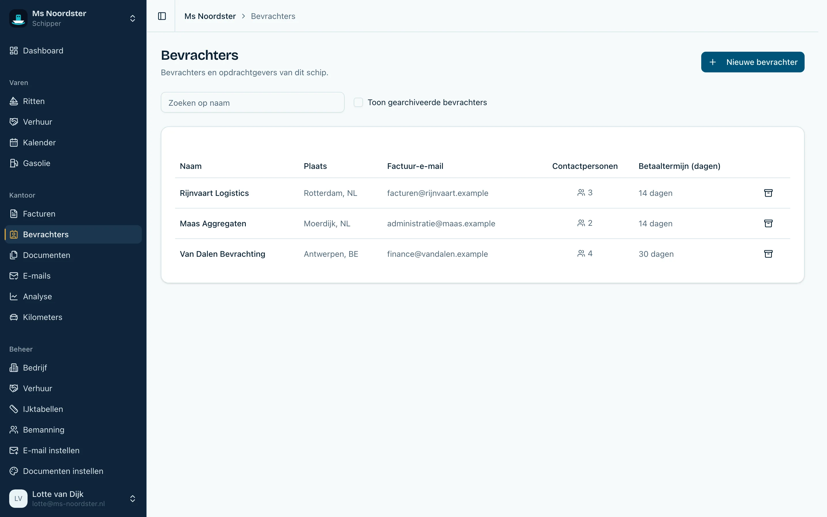This screenshot has height=517, width=827.
Task: Click the Naam column header
Action: [191, 166]
